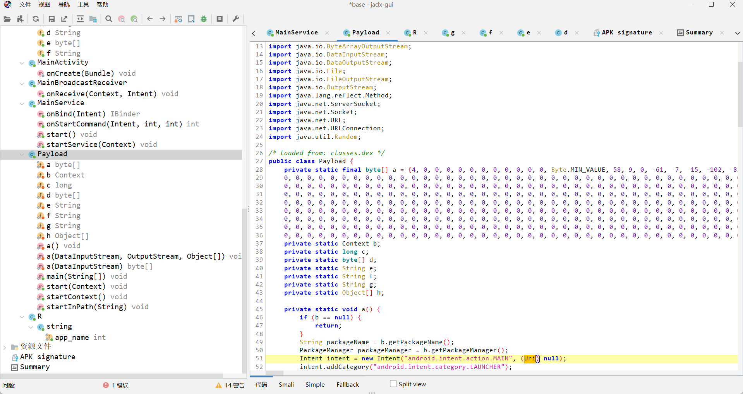Collapse the string subclass node

pyautogui.click(x=31, y=327)
